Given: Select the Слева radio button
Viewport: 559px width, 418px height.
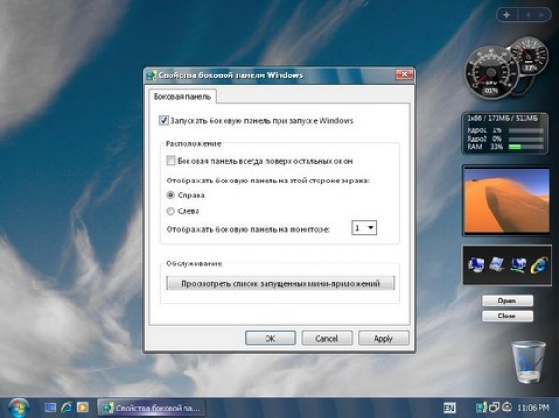Looking at the screenshot, I should [170, 211].
